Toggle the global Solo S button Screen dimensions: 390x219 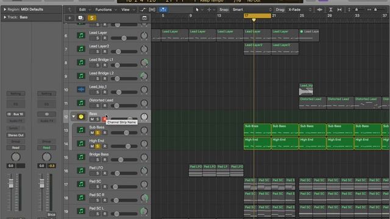92,18
